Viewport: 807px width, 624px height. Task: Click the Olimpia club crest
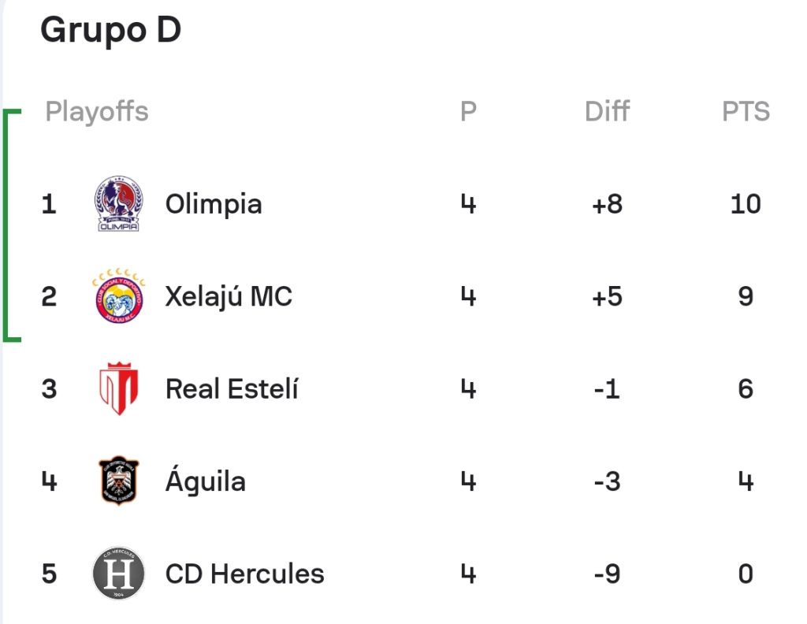[x=118, y=203]
